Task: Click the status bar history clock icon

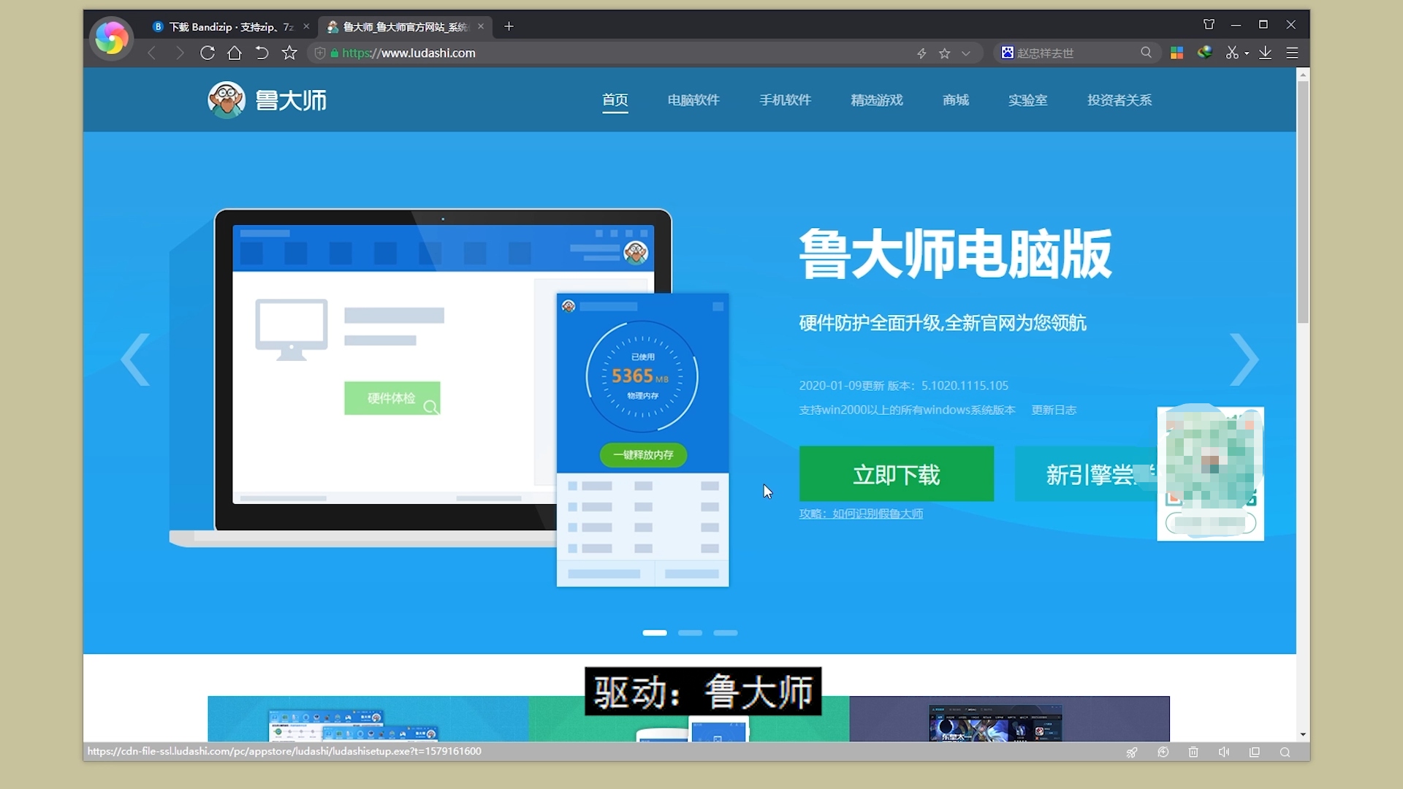Action: 1163,752
